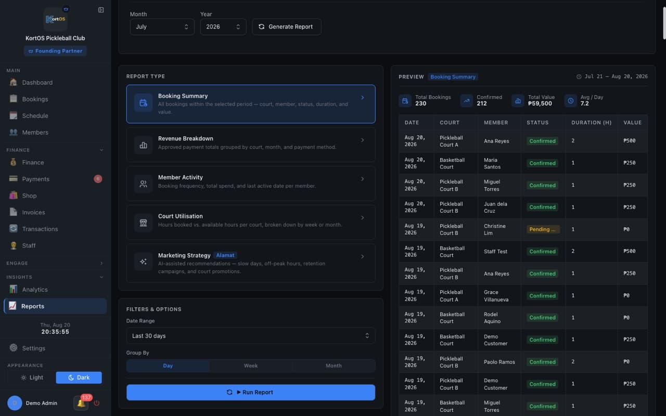Open the Date Range Last 30 days dropdown

(251, 336)
